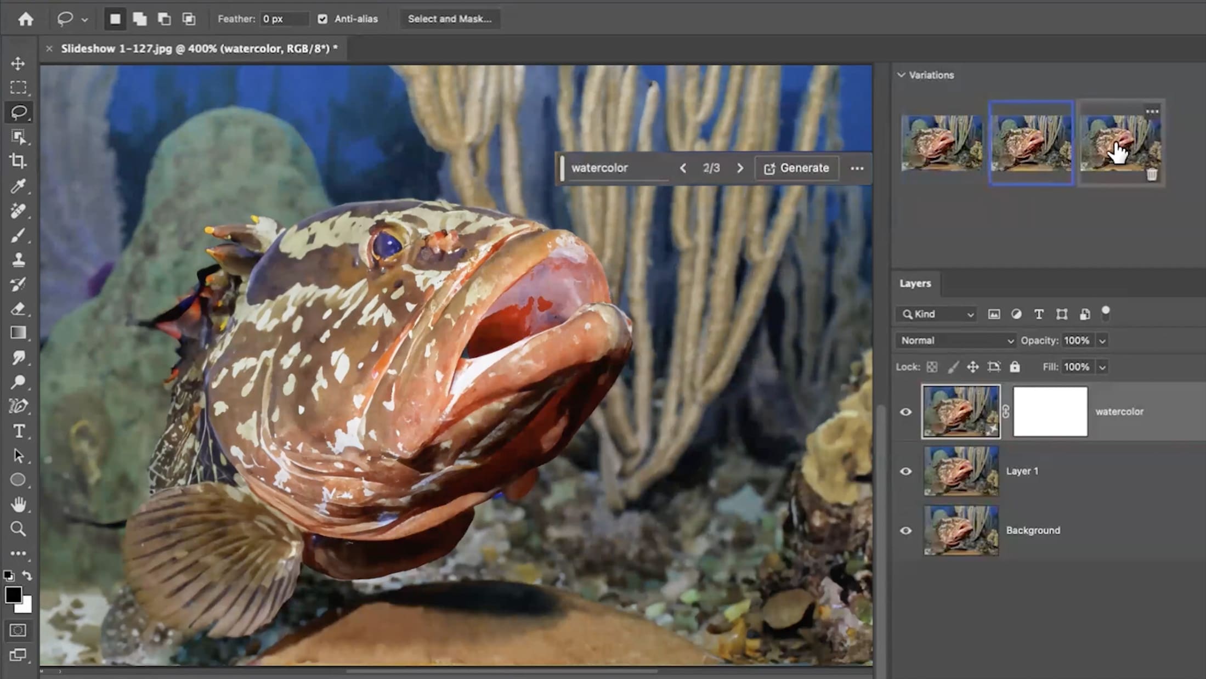Select the Brush tool
The width and height of the screenshot is (1206, 679).
click(18, 235)
